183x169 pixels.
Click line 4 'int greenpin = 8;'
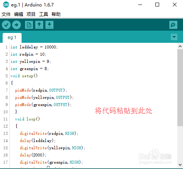[30, 69]
